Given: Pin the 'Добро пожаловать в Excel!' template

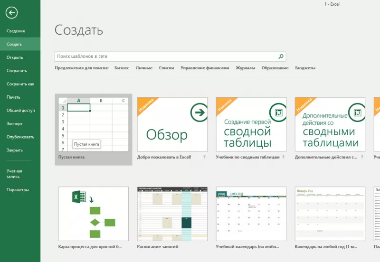Looking at the screenshot, I should [x=205, y=157].
